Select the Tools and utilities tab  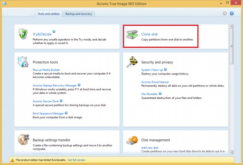pos(48,14)
